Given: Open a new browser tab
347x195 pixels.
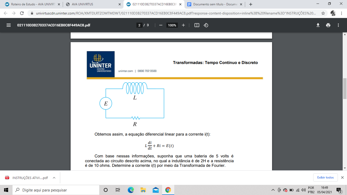Looking at the screenshot, I should [251, 4].
